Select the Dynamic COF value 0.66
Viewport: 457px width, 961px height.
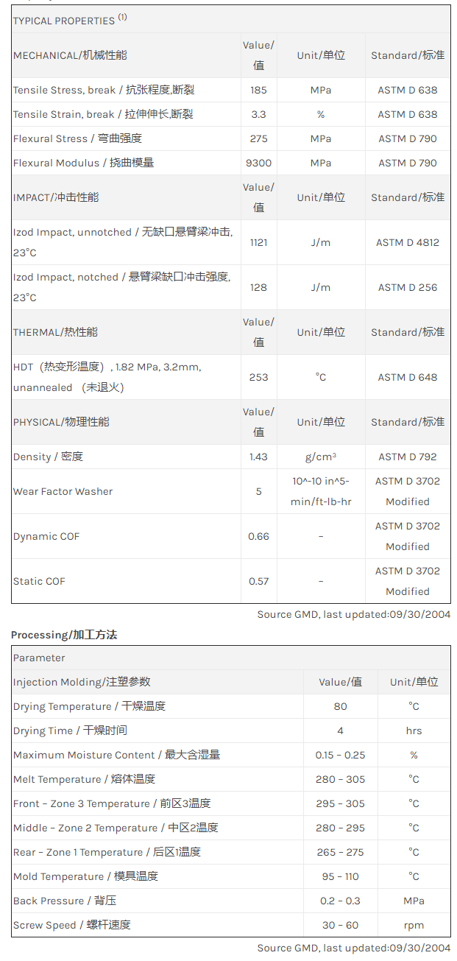coord(258,536)
